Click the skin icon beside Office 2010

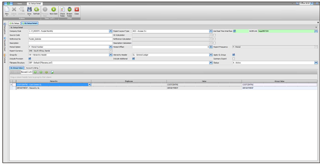tap(297, 4)
